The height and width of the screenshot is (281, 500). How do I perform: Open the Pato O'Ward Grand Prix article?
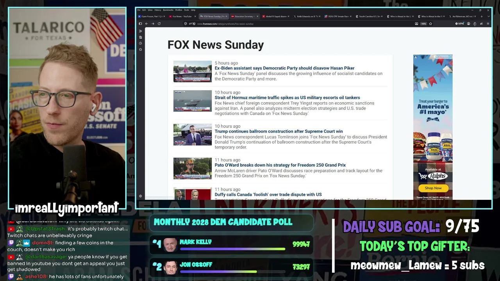pos(280,165)
